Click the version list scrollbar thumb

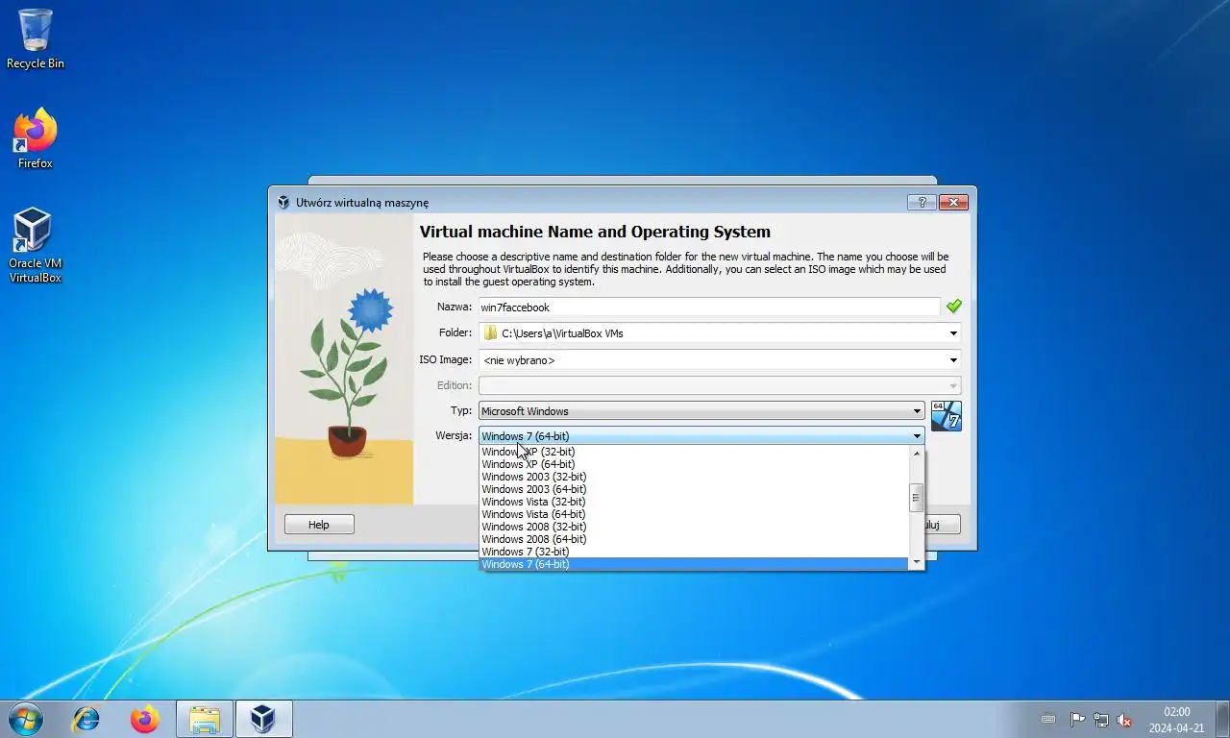pyautogui.click(x=916, y=498)
